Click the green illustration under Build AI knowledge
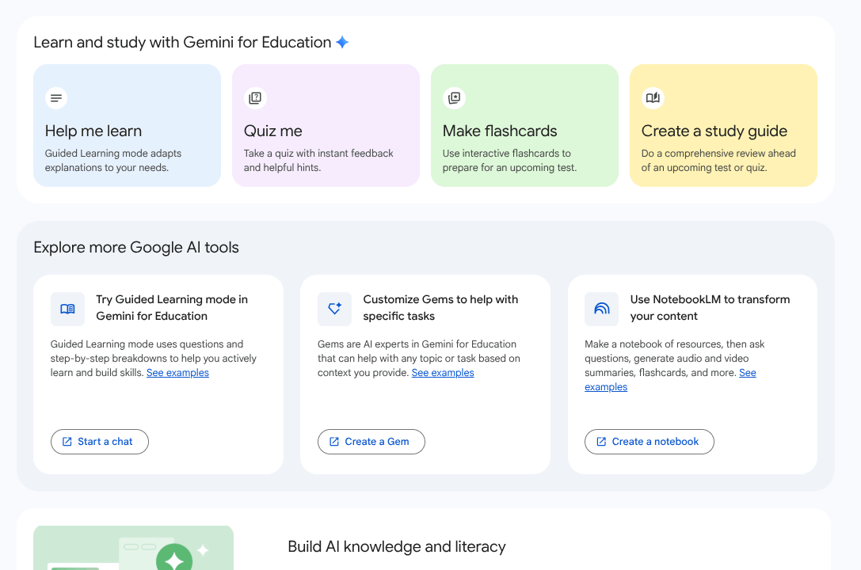The width and height of the screenshot is (861, 570). 132,547
